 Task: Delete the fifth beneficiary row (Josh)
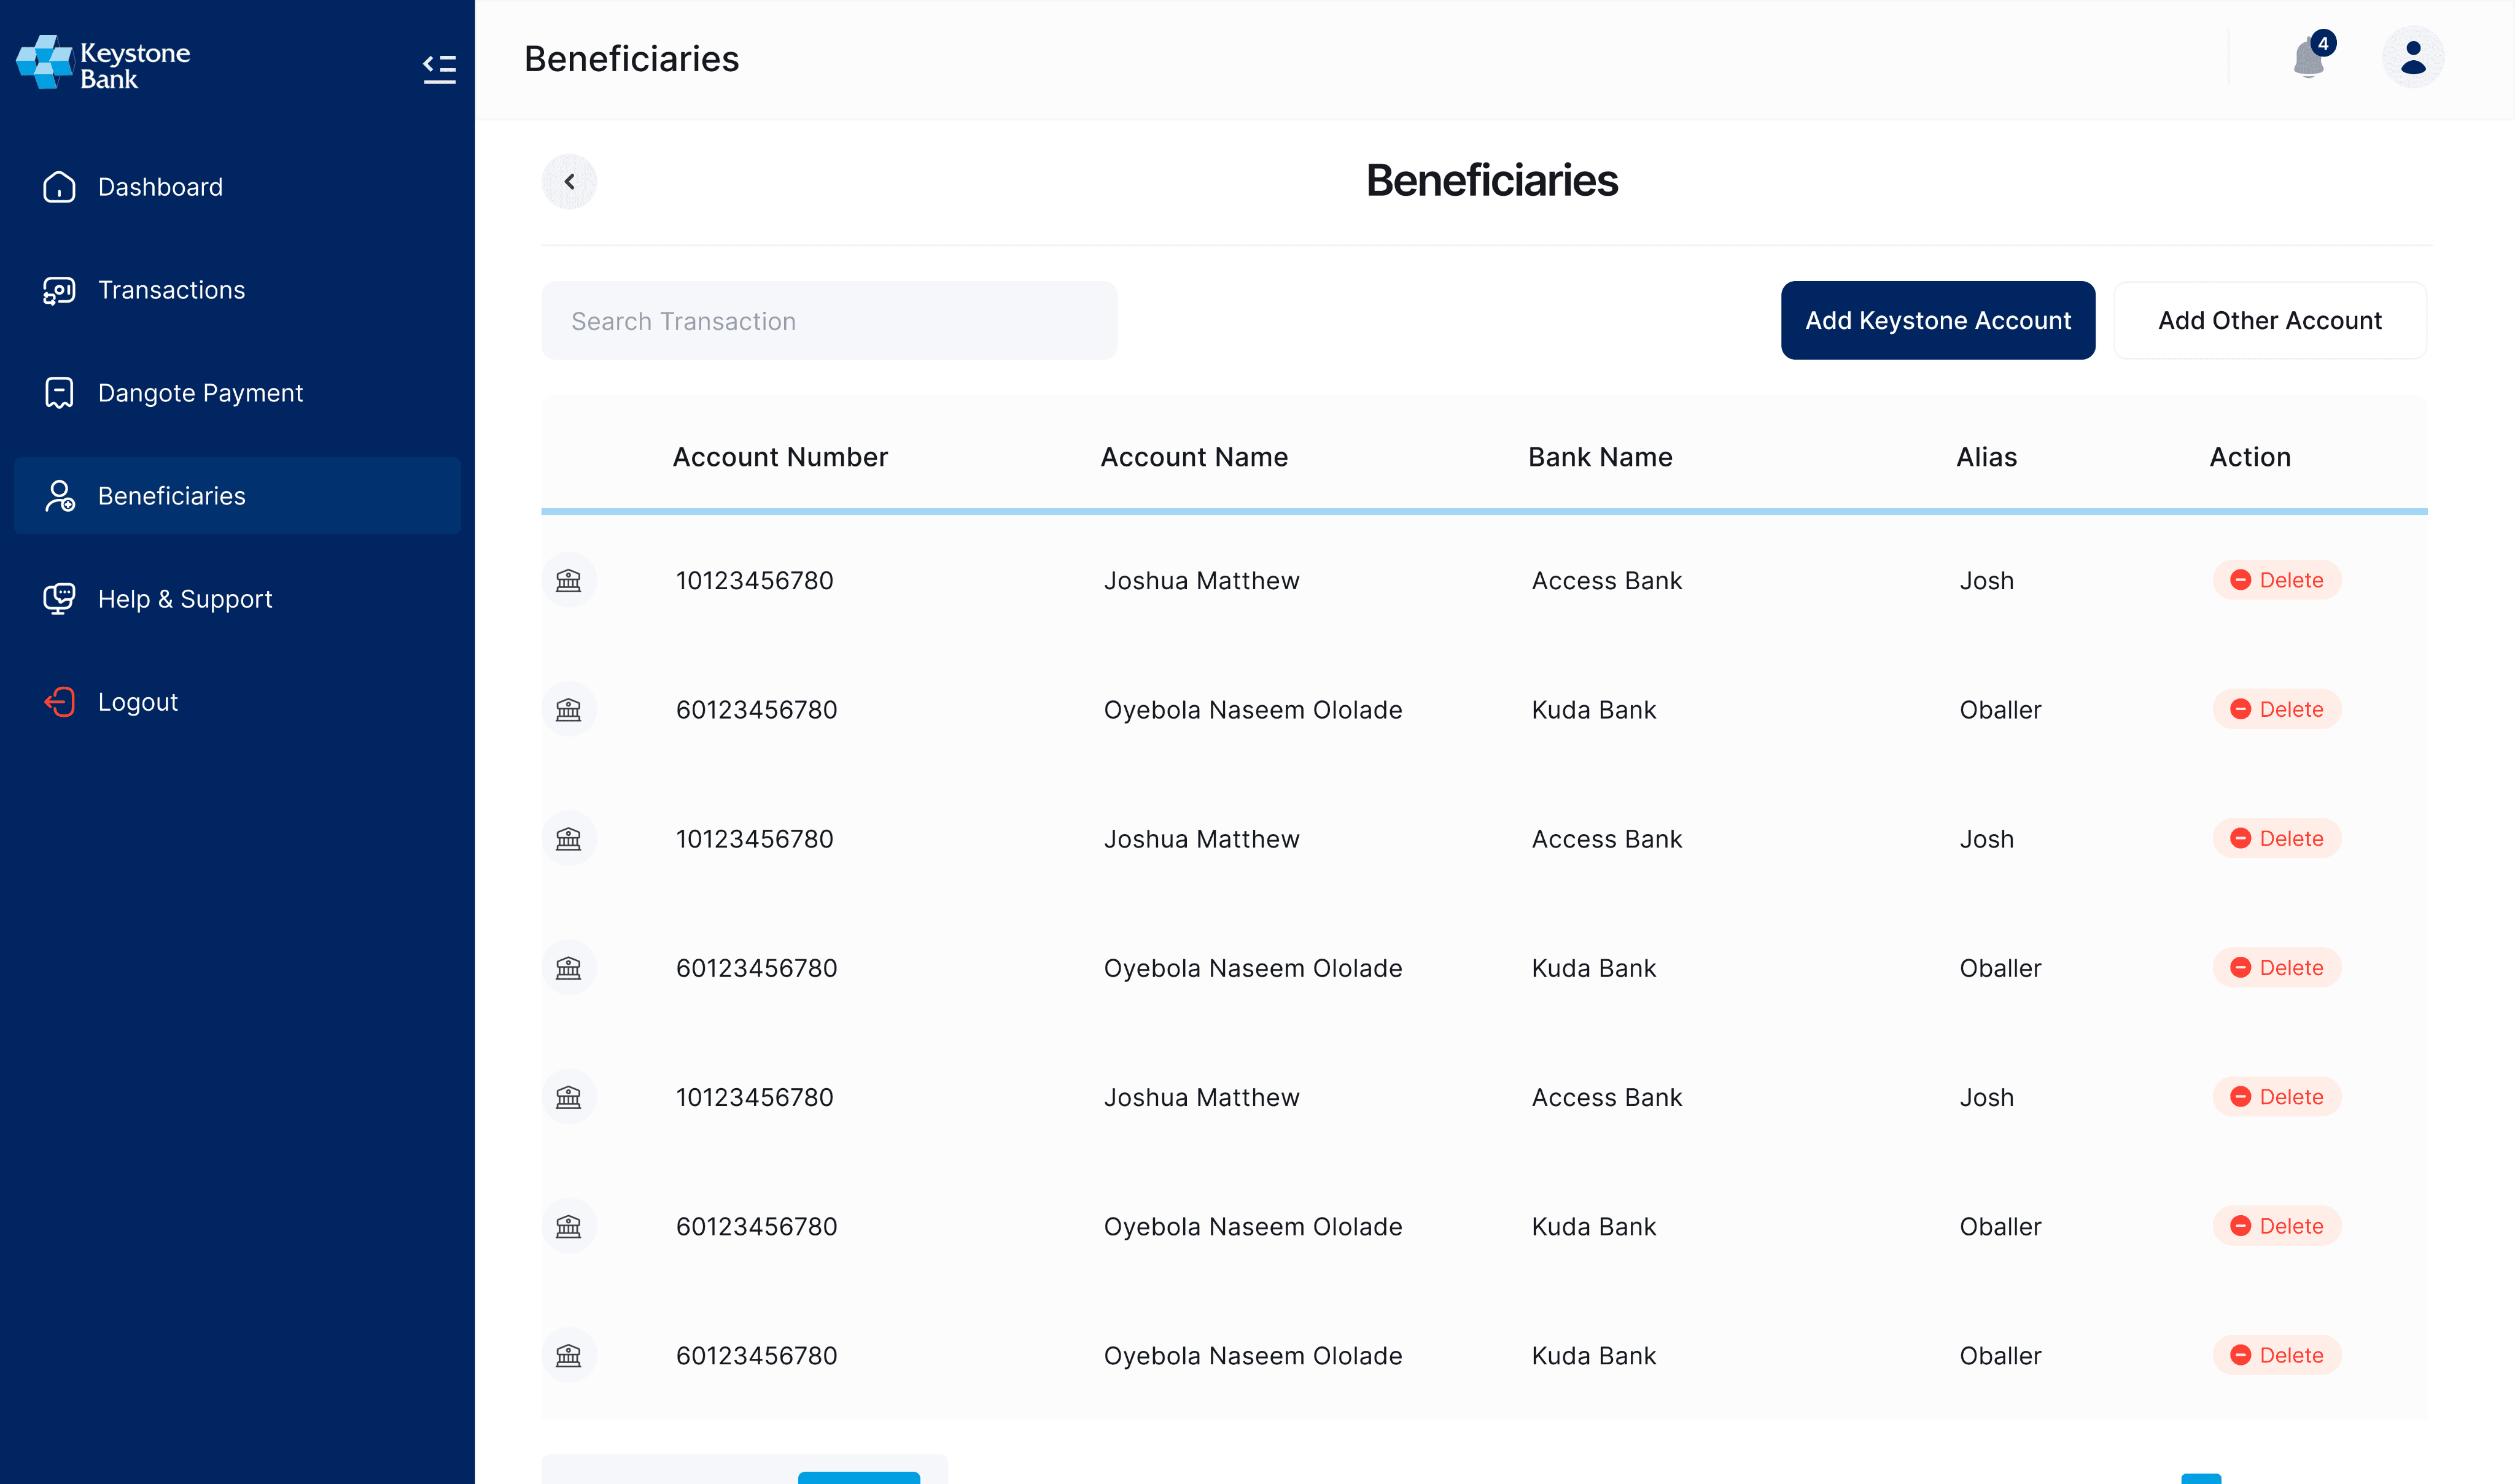[2277, 1097]
